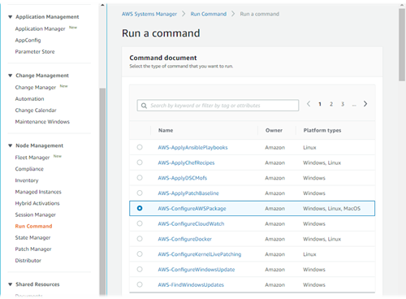Viewport: 406px width, 299px height.
Task: Click Run Command breadcrumb link
Action: pos(209,14)
